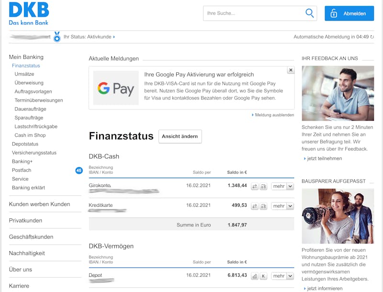383x292 pixels.
Task: Open Sparaufträge in sidebar
Action: [x=29, y=118]
